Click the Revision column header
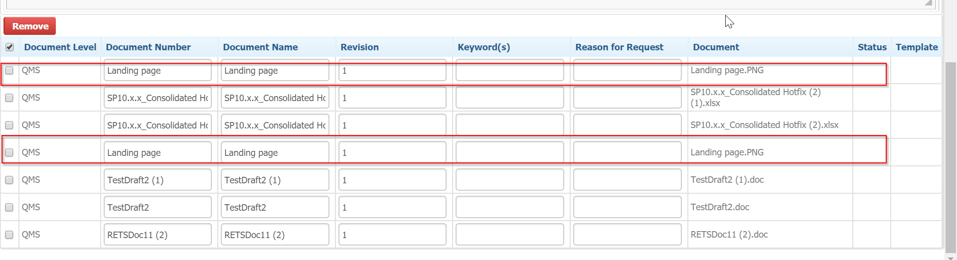Screen dimensions: 957x260 359,47
